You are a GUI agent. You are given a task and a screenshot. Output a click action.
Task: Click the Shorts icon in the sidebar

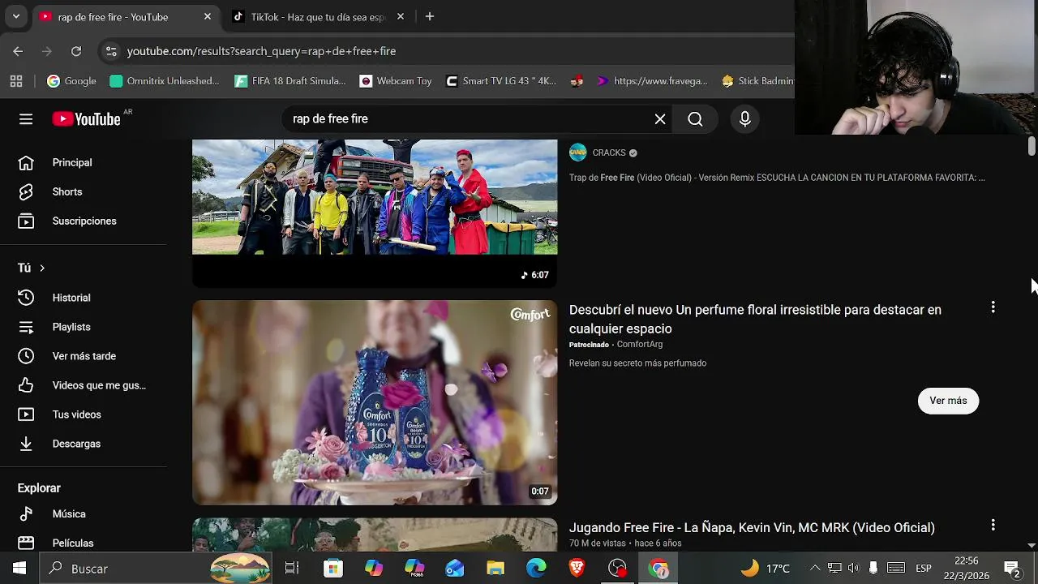26,191
